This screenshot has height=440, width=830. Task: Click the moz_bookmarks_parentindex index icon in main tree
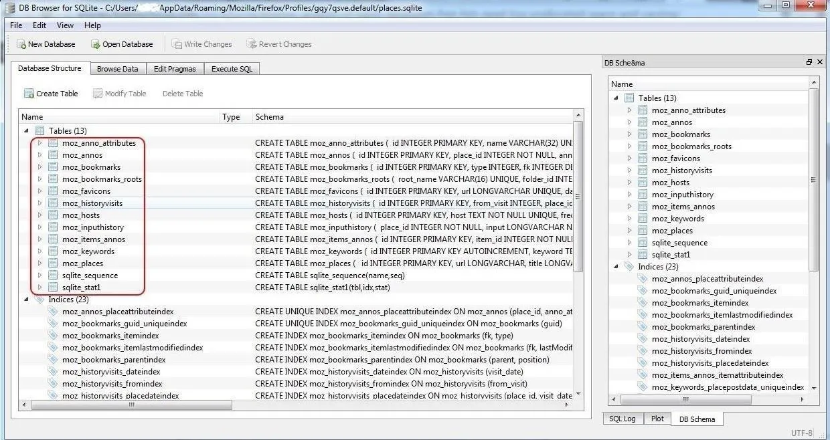53,360
